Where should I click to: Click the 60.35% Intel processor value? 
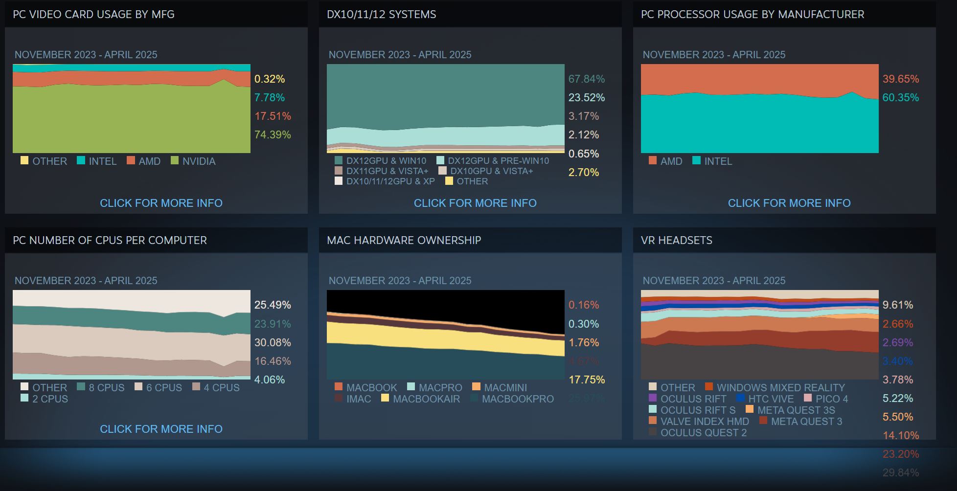pyautogui.click(x=901, y=97)
